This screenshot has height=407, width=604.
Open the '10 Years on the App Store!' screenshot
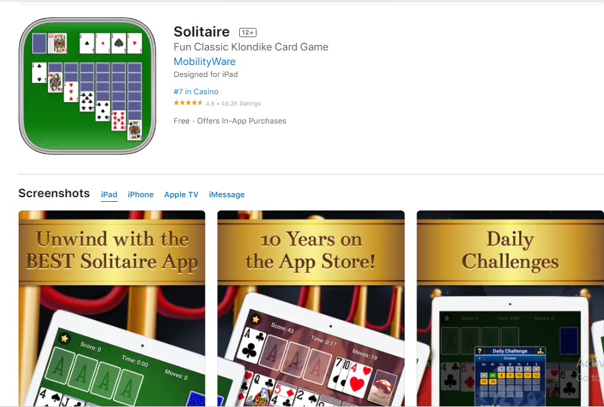pos(311,308)
